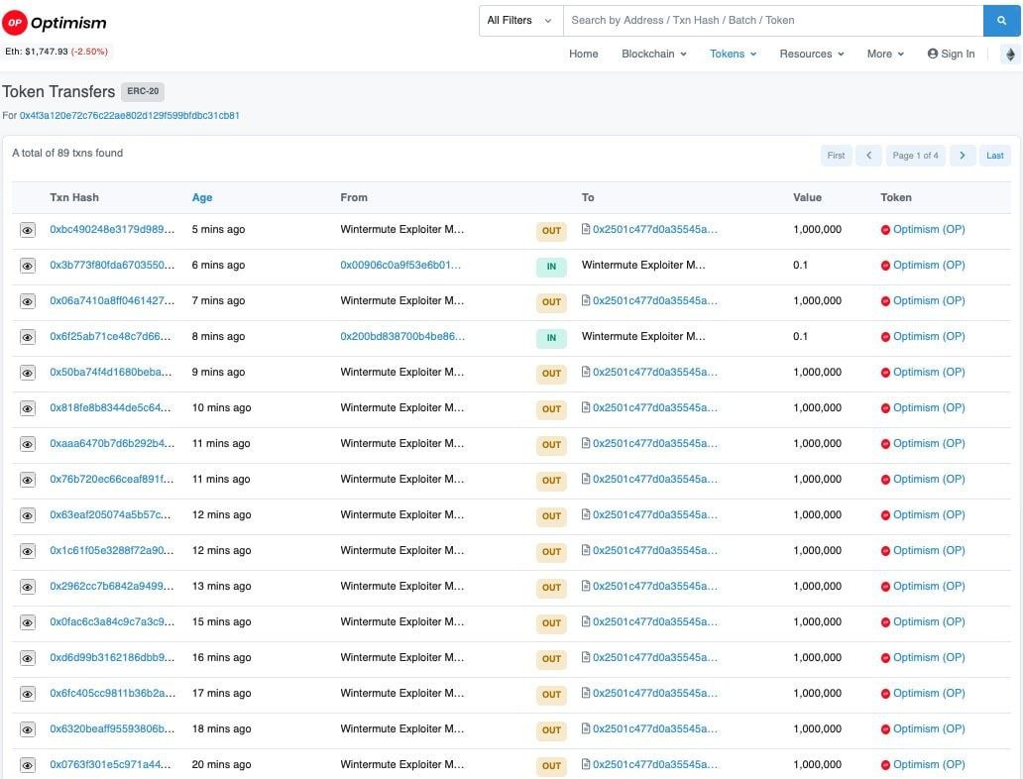The height and width of the screenshot is (779, 1023).
Task: Open recipient 0x2501c477d0a35545a in the 15 mins ago row
Action: click(654, 621)
